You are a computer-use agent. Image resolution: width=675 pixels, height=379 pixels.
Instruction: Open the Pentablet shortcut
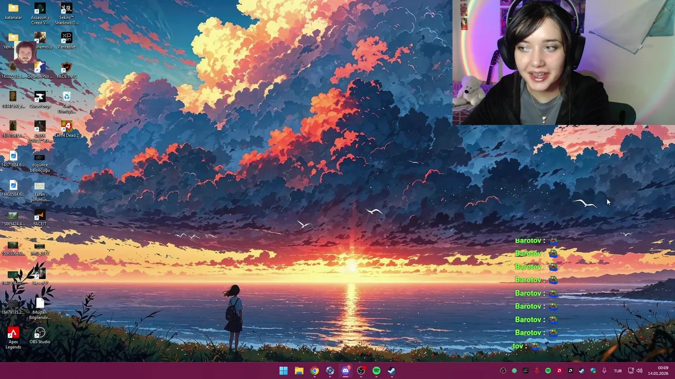pos(66,41)
